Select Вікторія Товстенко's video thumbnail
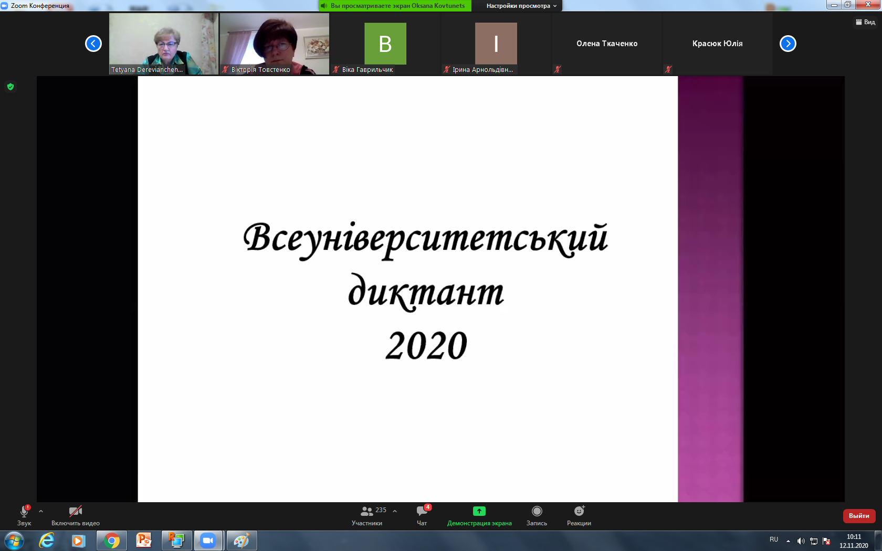This screenshot has width=882, height=551. click(274, 44)
